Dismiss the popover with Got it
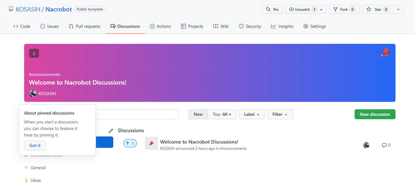The height and width of the screenshot is (188, 415). [x=35, y=145]
